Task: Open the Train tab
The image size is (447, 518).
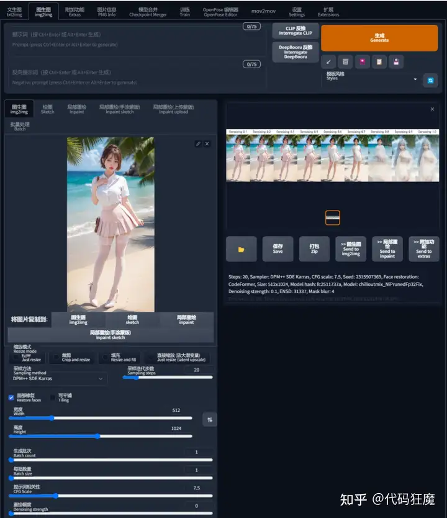Action: point(184,12)
